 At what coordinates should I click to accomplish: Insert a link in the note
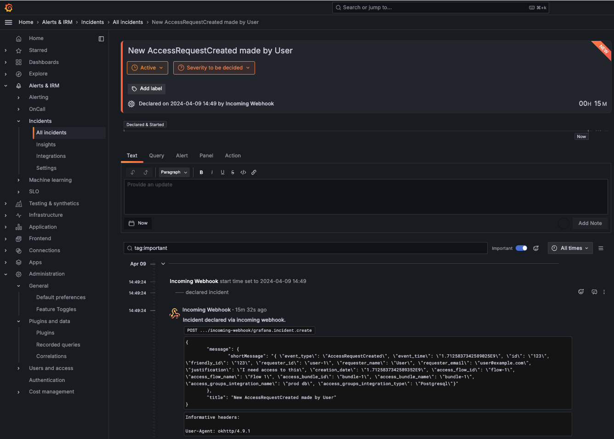(254, 172)
